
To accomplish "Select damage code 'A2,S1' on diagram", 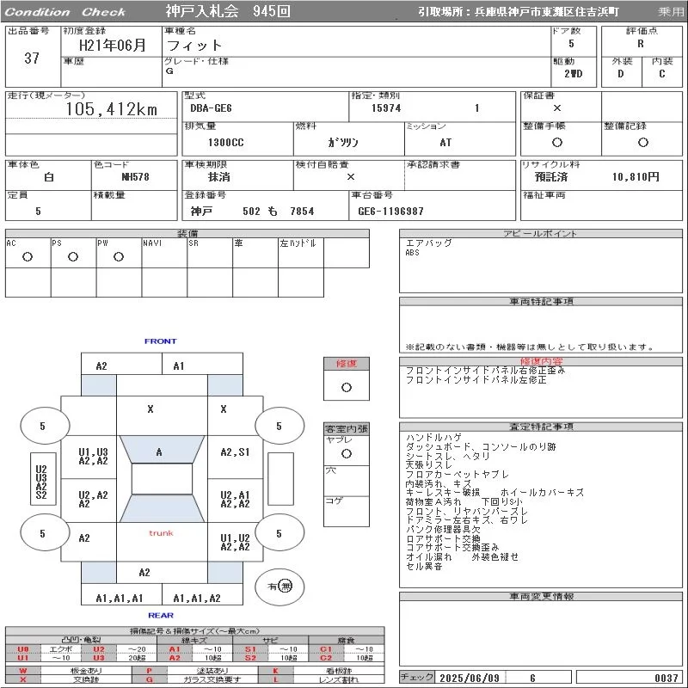I will [x=235, y=452].
